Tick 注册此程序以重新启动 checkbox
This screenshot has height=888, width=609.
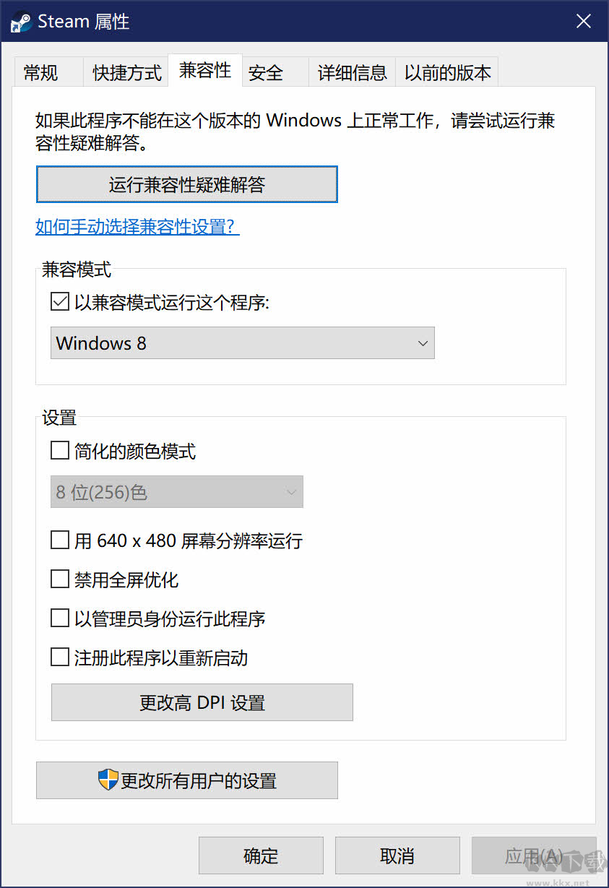[x=59, y=658]
